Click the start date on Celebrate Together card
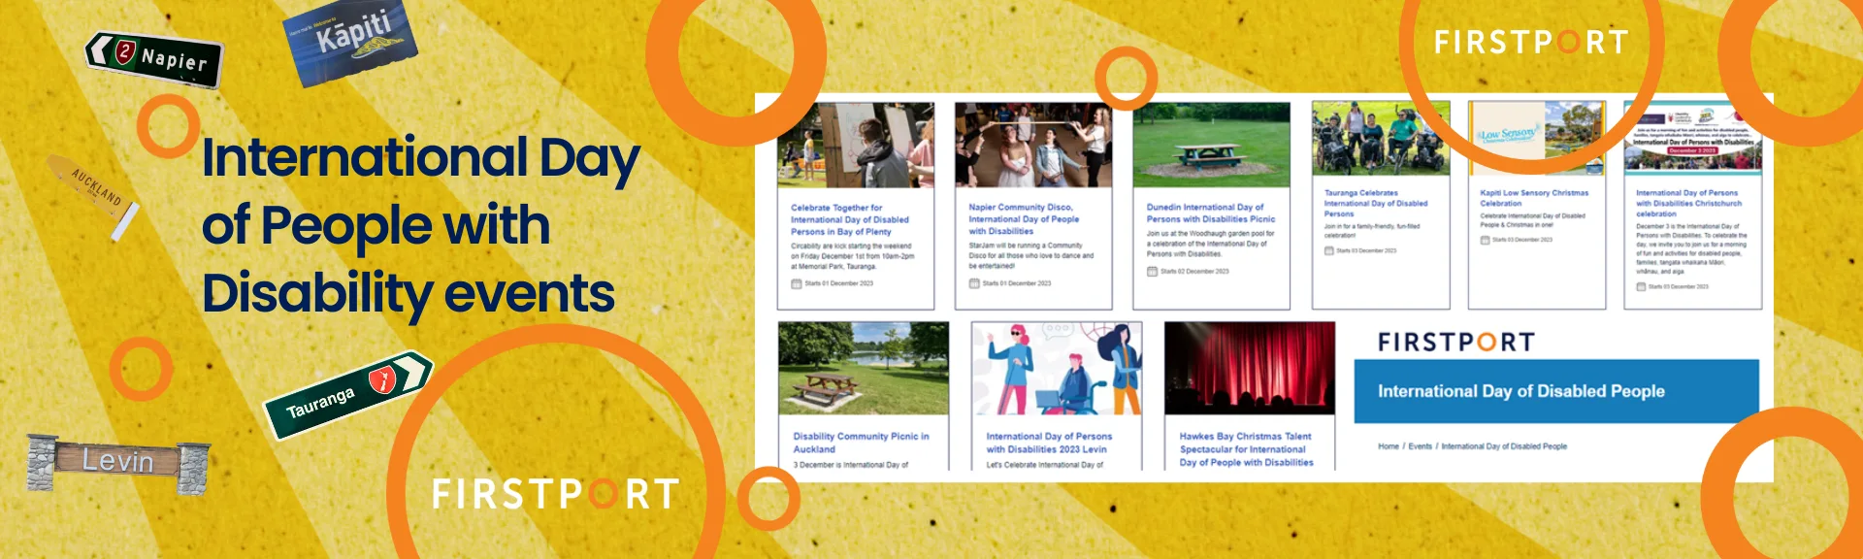 click(838, 283)
